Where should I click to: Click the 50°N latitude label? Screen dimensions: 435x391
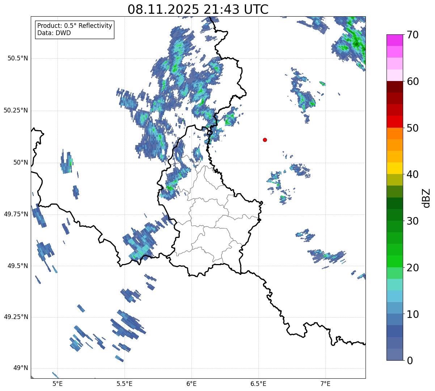[21, 162]
